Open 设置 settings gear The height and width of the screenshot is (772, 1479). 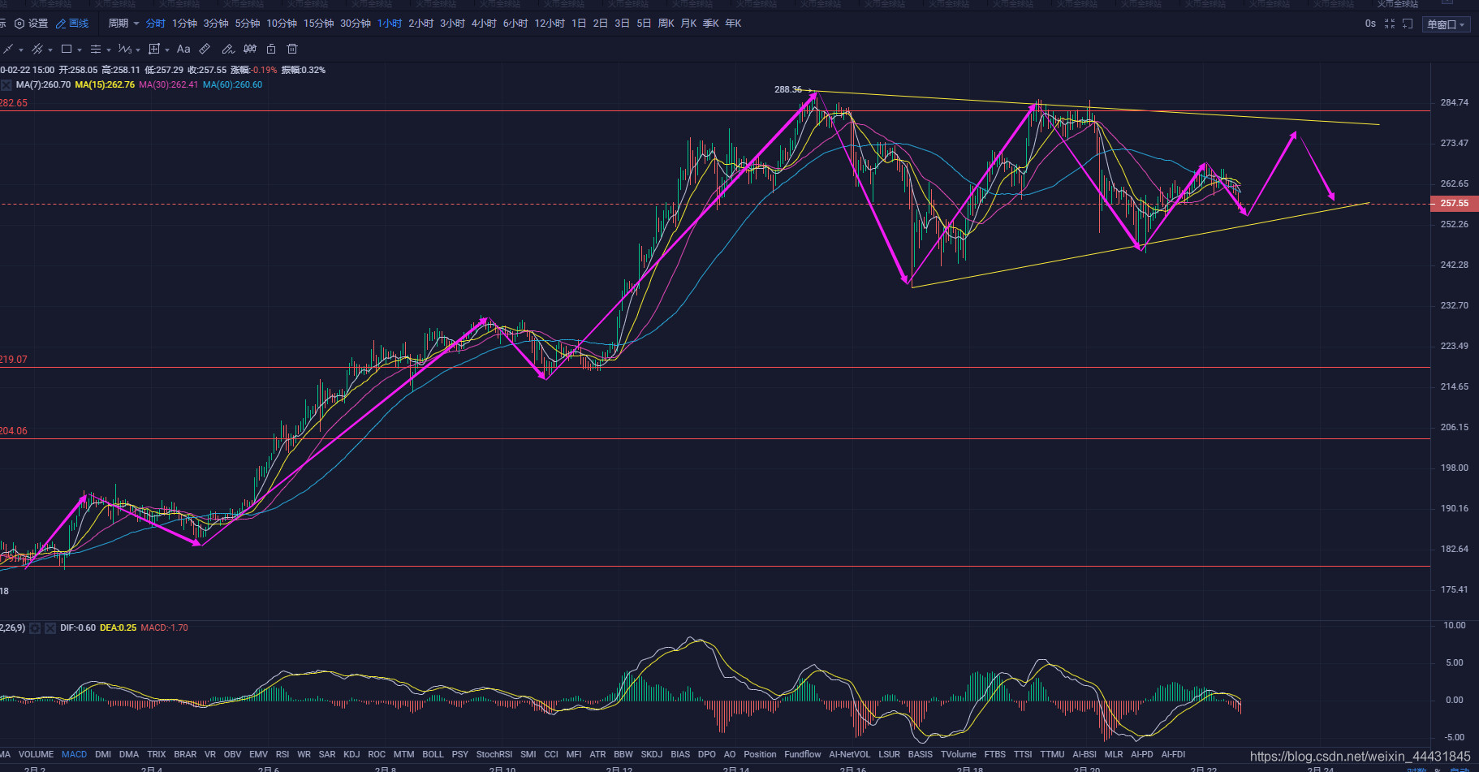pyautogui.click(x=32, y=24)
